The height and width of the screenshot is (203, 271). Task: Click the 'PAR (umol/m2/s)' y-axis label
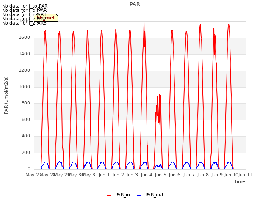[x=6, y=95]
